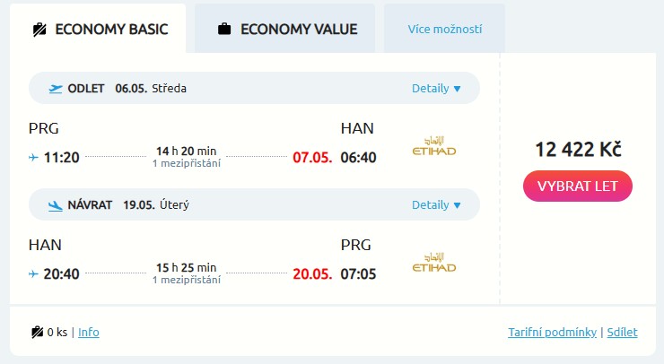Click the suitcase icon on Economy Value
The image size is (664, 364).
[224, 29]
